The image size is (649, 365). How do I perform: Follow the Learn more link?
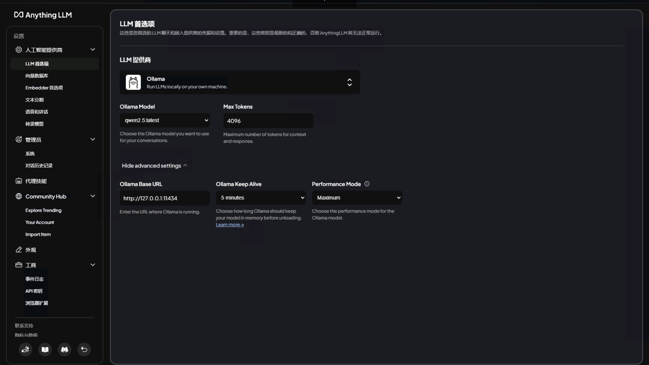(230, 224)
